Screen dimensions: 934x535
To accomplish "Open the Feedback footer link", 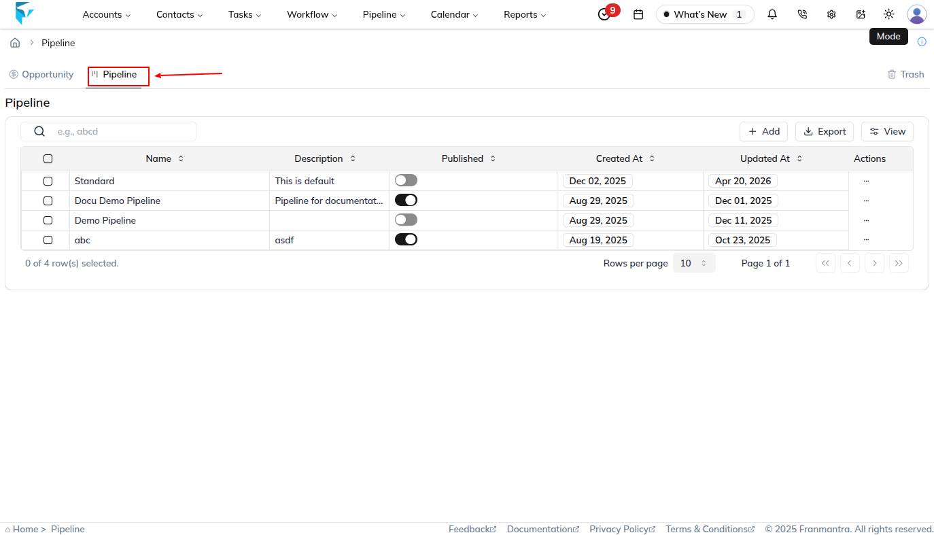I will pyautogui.click(x=472, y=529).
